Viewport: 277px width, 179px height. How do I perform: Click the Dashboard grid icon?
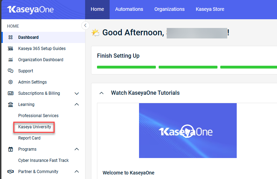(11, 37)
